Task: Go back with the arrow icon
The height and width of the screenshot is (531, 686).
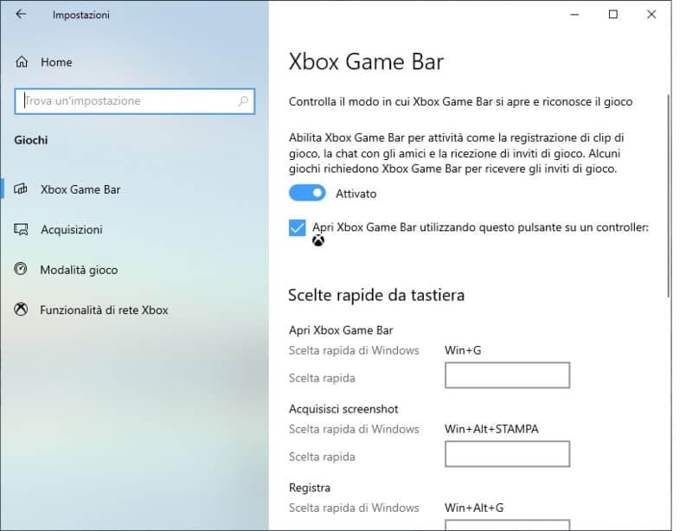Action: 21,15
